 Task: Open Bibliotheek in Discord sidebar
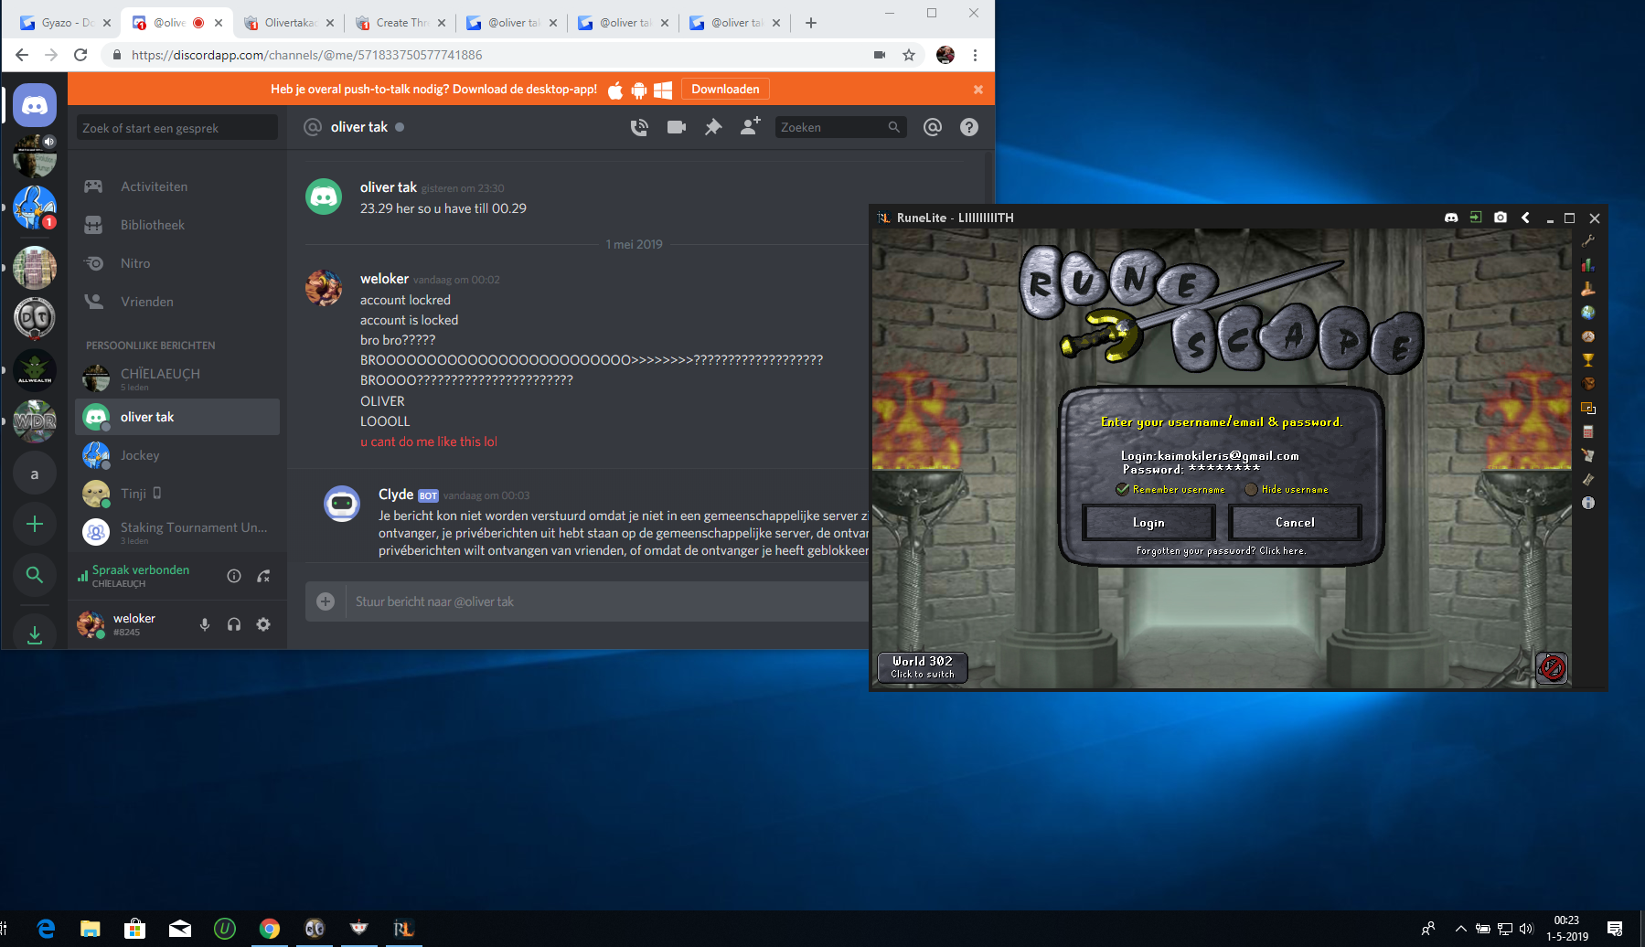point(177,225)
